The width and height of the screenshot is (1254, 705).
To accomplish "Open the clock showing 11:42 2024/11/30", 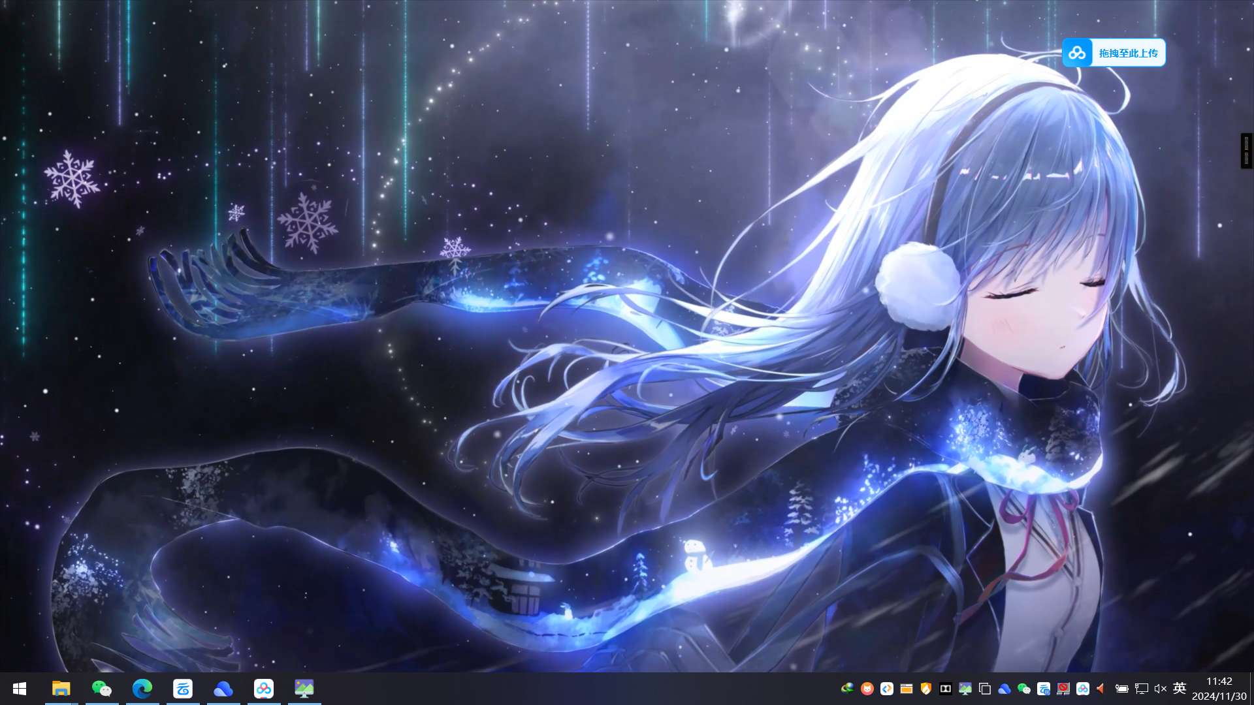I will (1219, 689).
